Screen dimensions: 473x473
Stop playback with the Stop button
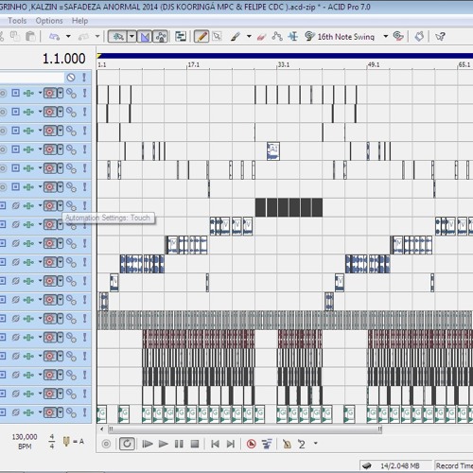point(195,444)
